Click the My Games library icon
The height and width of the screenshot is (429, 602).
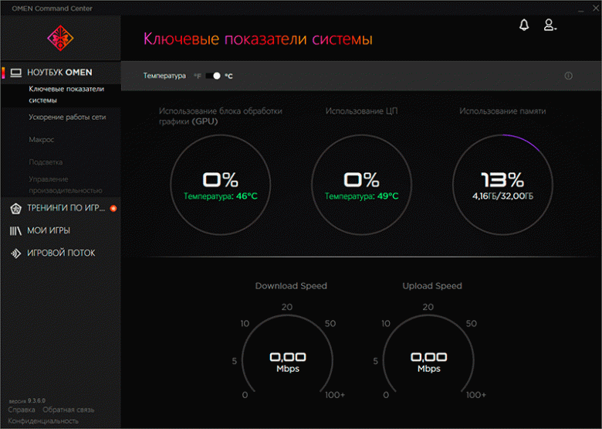pos(15,230)
